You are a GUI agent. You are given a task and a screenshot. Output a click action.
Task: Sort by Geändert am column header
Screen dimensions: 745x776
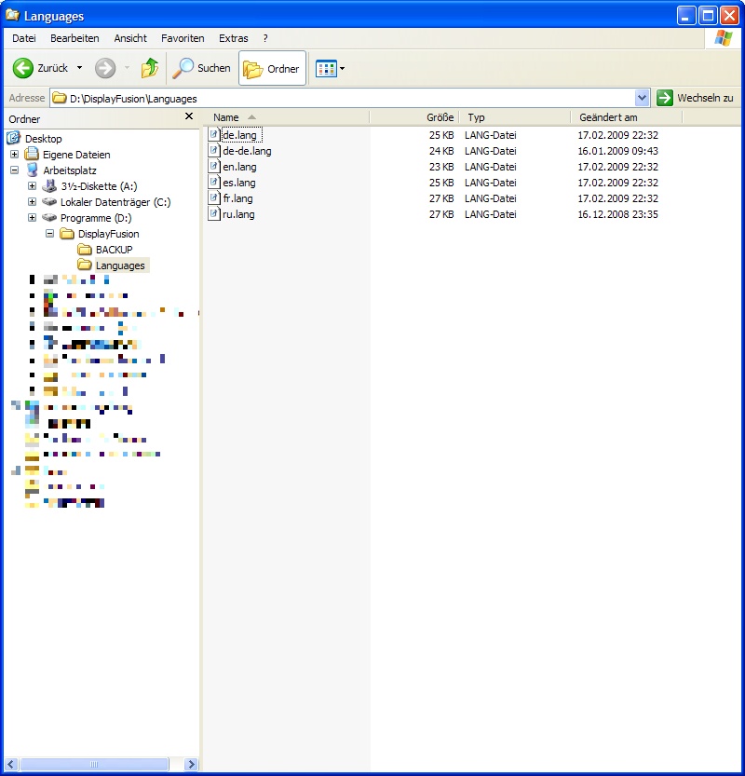tap(608, 117)
